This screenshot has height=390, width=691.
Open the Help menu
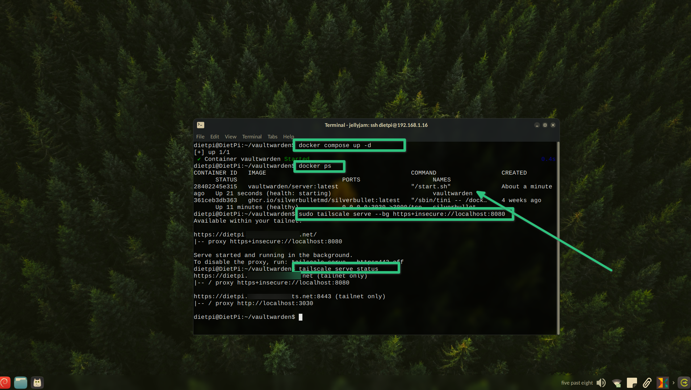coord(289,137)
